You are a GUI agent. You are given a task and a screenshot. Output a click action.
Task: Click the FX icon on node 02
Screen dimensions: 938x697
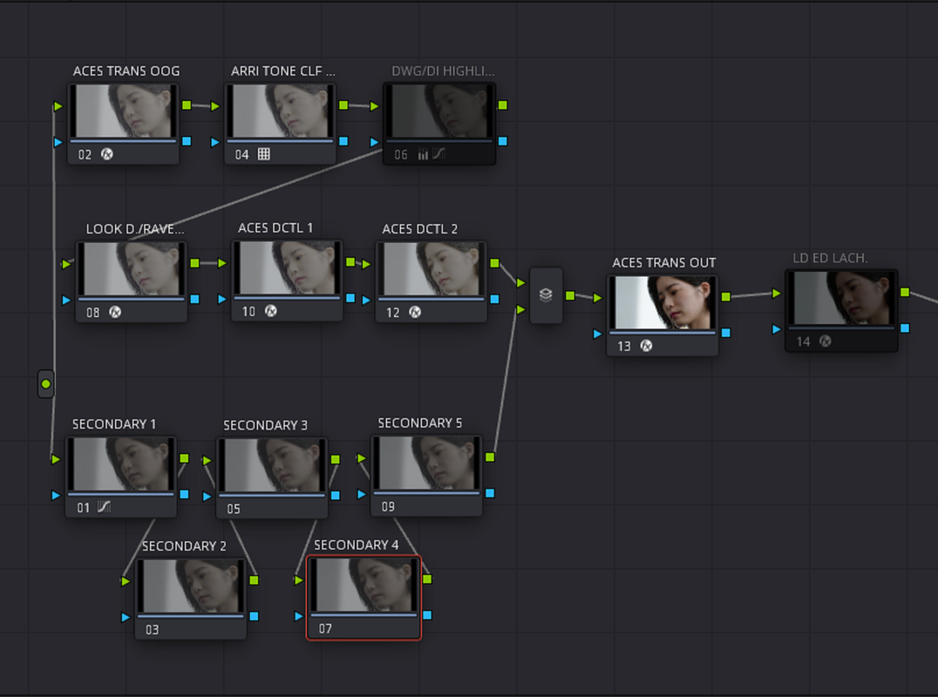[107, 154]
